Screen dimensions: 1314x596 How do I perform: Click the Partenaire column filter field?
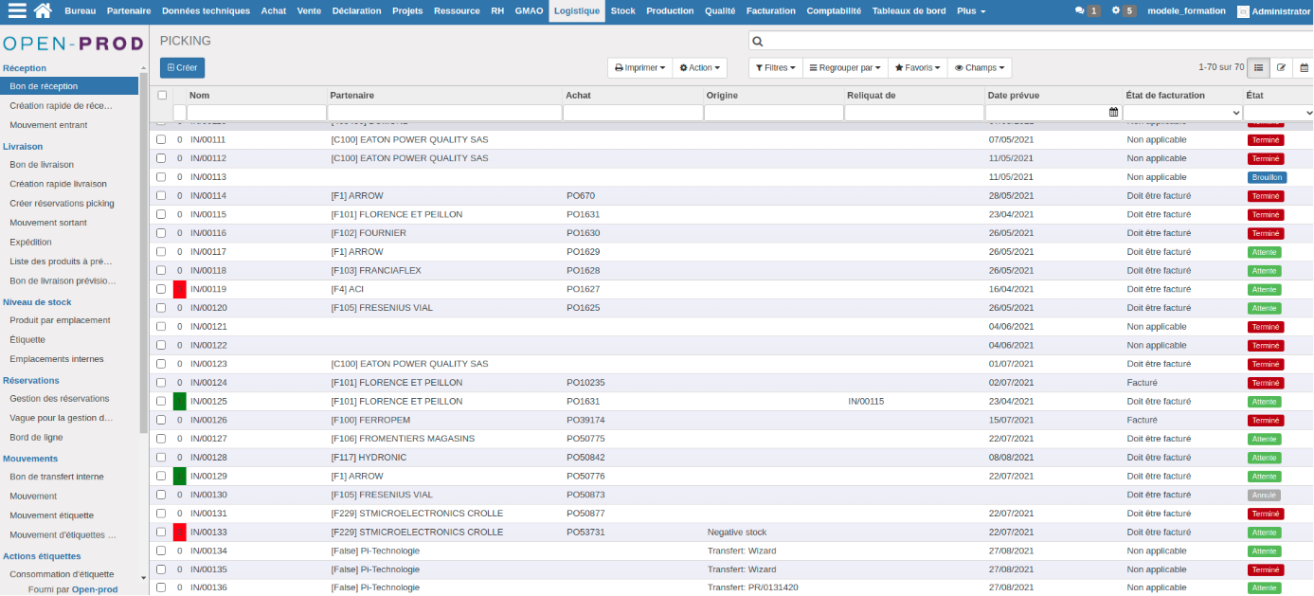pyautogui.click(x=443, y=112)
